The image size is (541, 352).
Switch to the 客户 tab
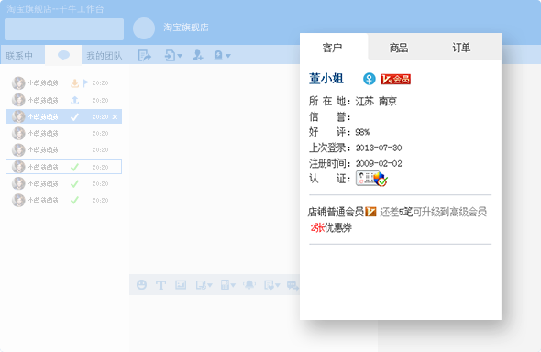coord(333,48)
